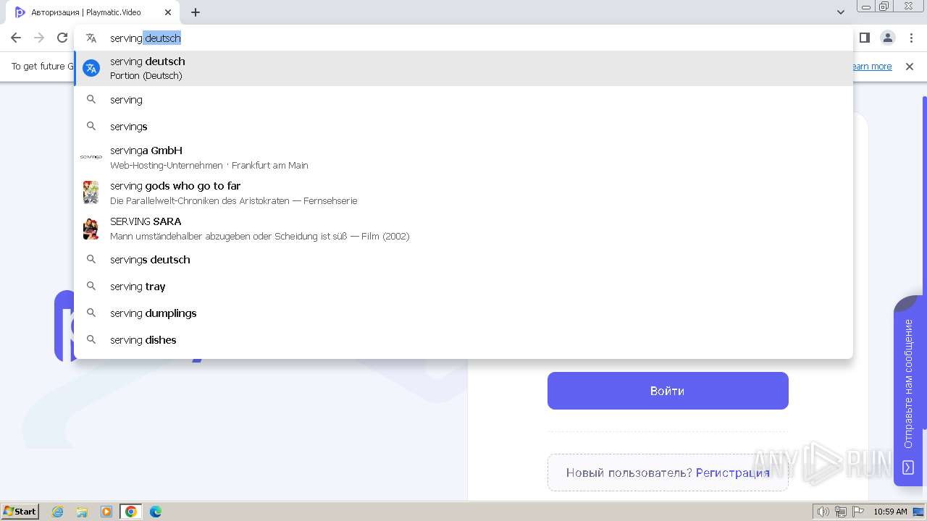
Task: Select the 'SERVING SARA' film suggestion
Action: click(x=463, y=228)
